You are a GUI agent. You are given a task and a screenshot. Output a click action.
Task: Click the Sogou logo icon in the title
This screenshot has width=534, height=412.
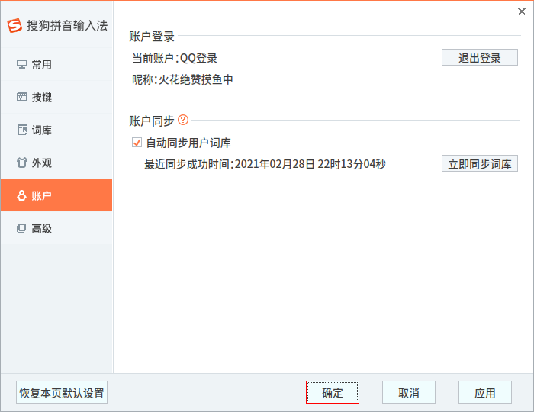[x=15, y=25]
